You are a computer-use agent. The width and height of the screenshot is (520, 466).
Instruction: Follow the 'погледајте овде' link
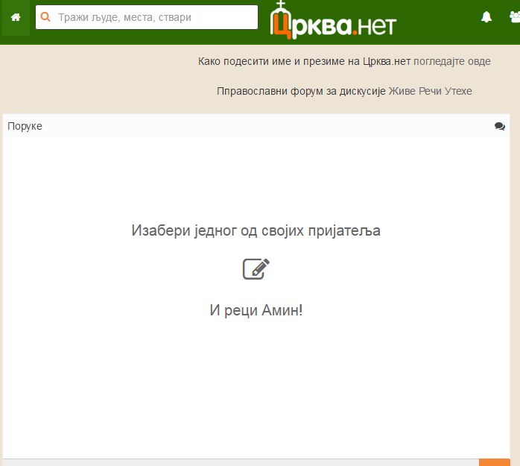click(452, 61)
